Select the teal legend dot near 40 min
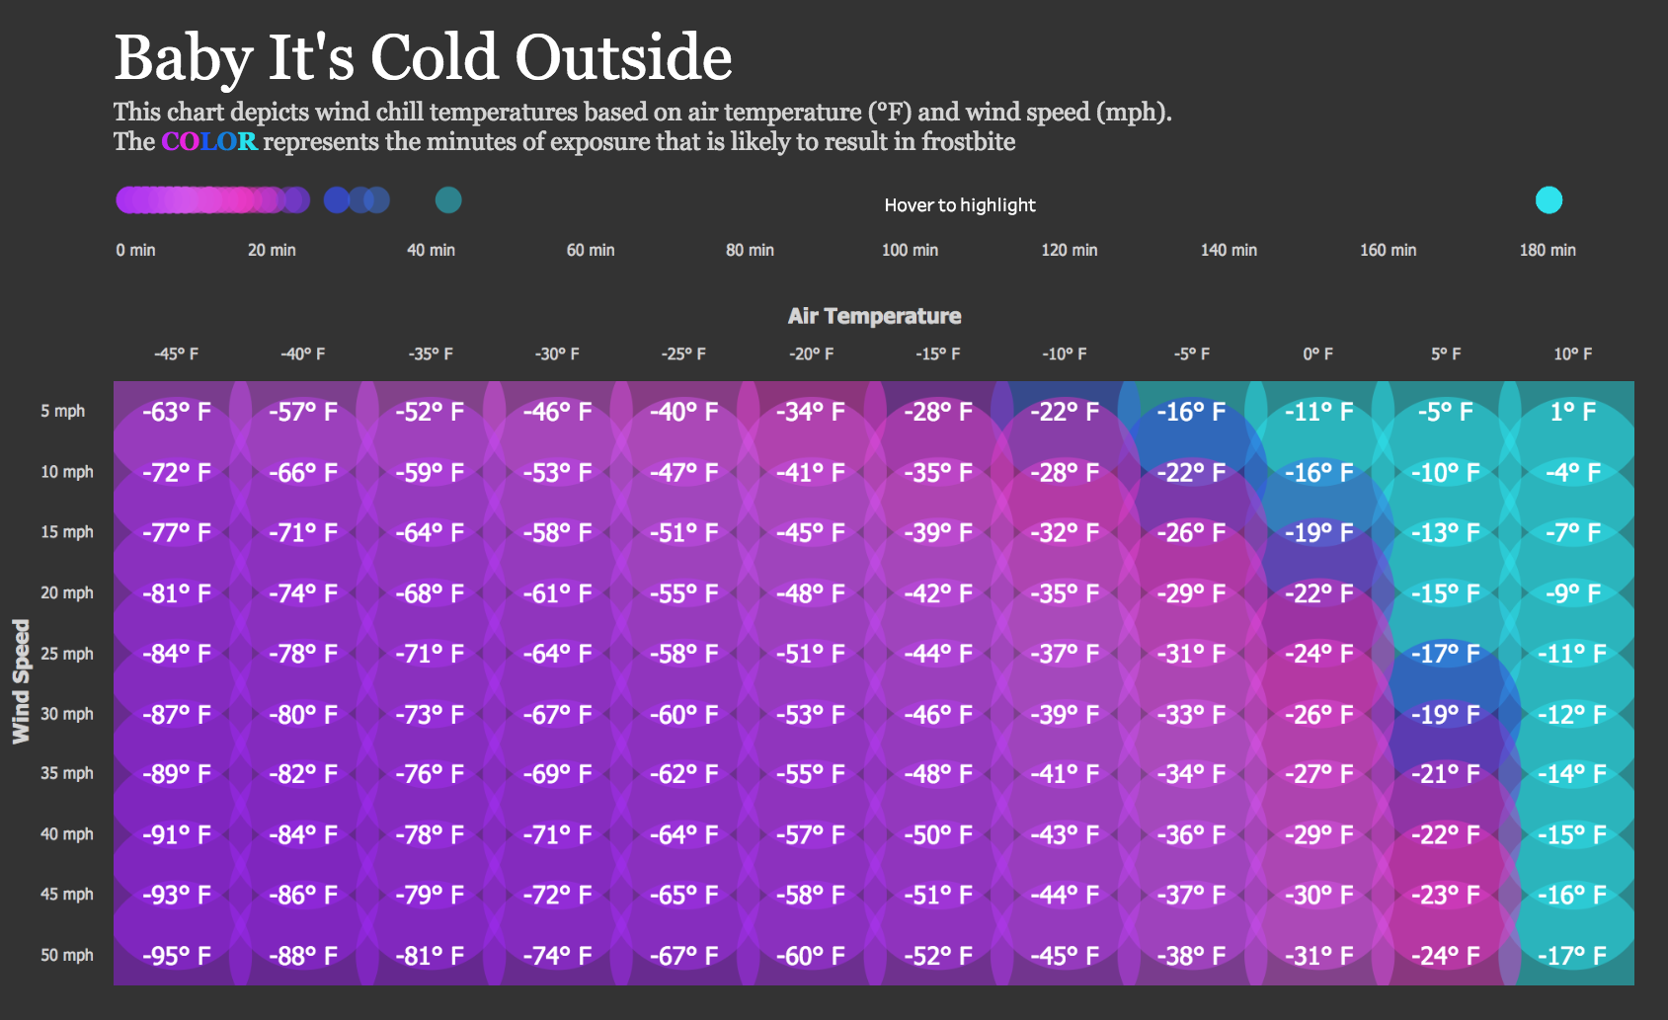Image resolution: width=1668 pixels, height=1020 pixels. [x=448, y=200]
